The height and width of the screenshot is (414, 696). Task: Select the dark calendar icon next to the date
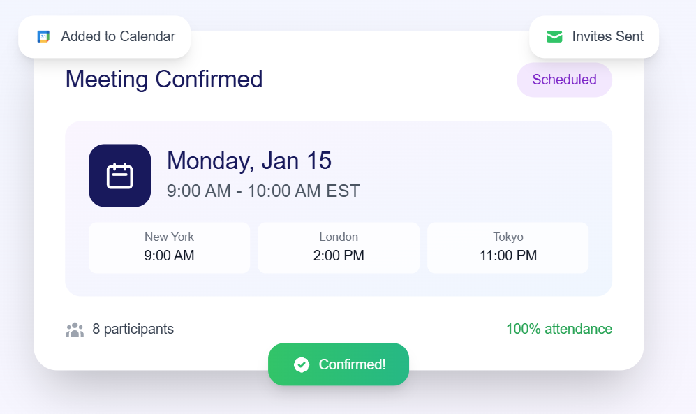coord(119,175)
